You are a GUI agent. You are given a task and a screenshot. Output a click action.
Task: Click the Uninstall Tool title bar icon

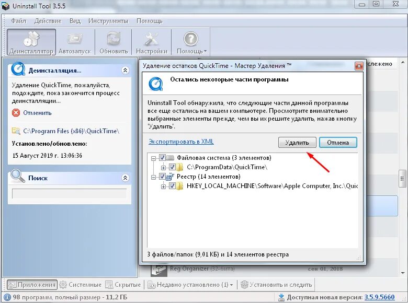pyautogui.click(x=6, y=6)
